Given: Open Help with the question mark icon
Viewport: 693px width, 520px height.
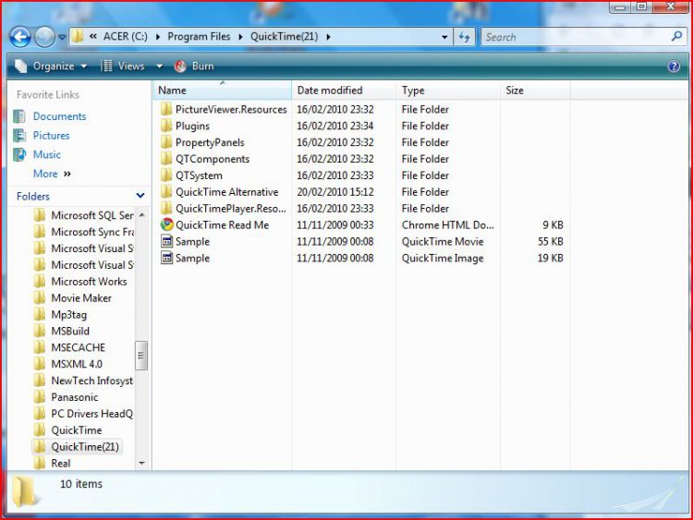Looking at the screenshot, I should point(674,67).
